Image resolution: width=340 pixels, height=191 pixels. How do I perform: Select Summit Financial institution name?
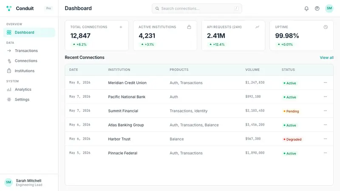[x=123, y=111]
